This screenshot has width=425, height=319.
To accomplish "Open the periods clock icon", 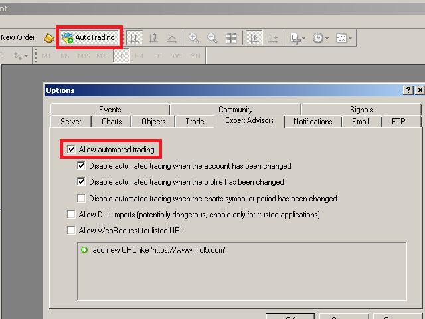I will click(317, 38).
